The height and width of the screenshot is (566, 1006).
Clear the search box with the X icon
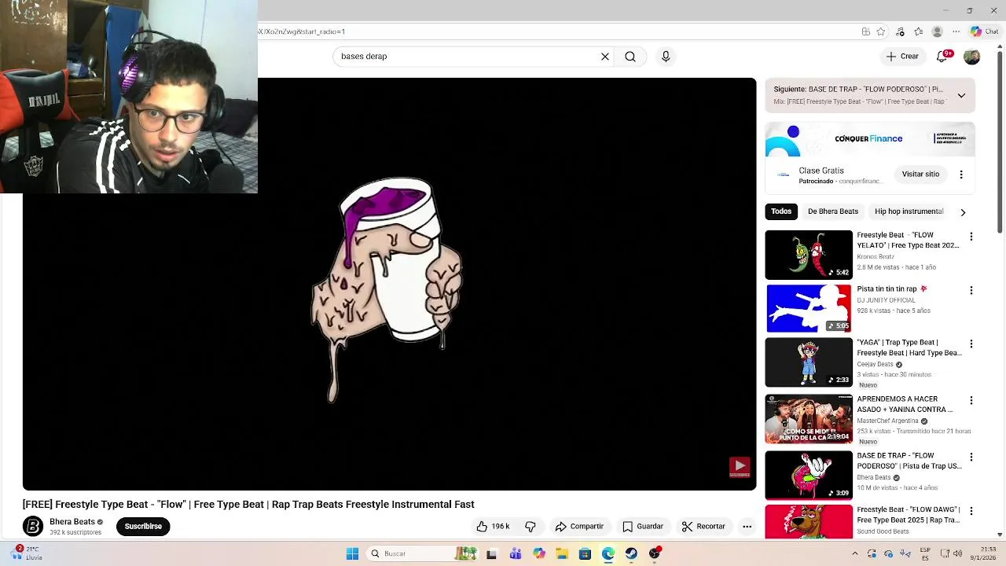(605, 57)
